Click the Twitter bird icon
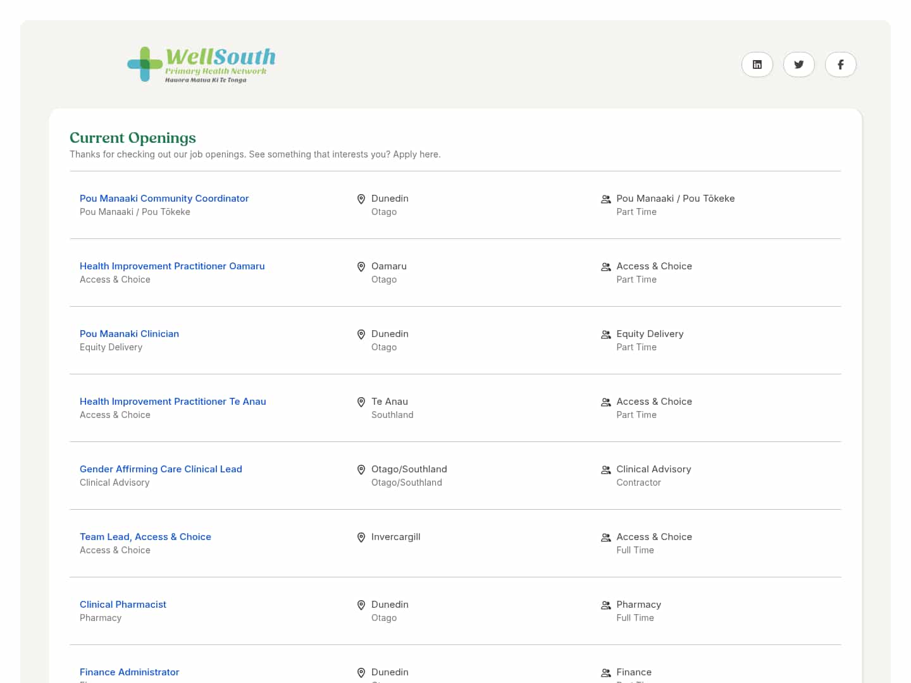 click(x=798, y=65)
